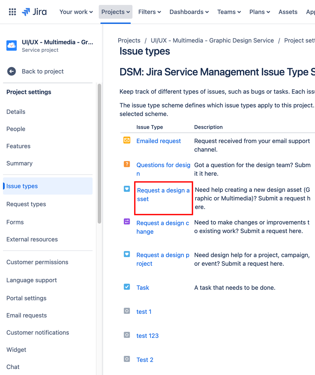This screenshot has height=375, width=315.
Task: Click the Jira logo
Action: 34,12
